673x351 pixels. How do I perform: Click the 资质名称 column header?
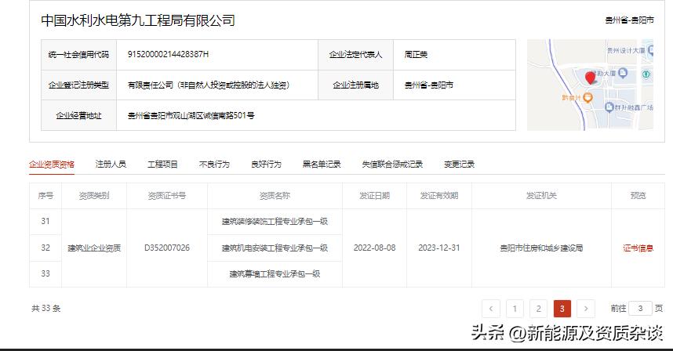(x=275, y=196)
